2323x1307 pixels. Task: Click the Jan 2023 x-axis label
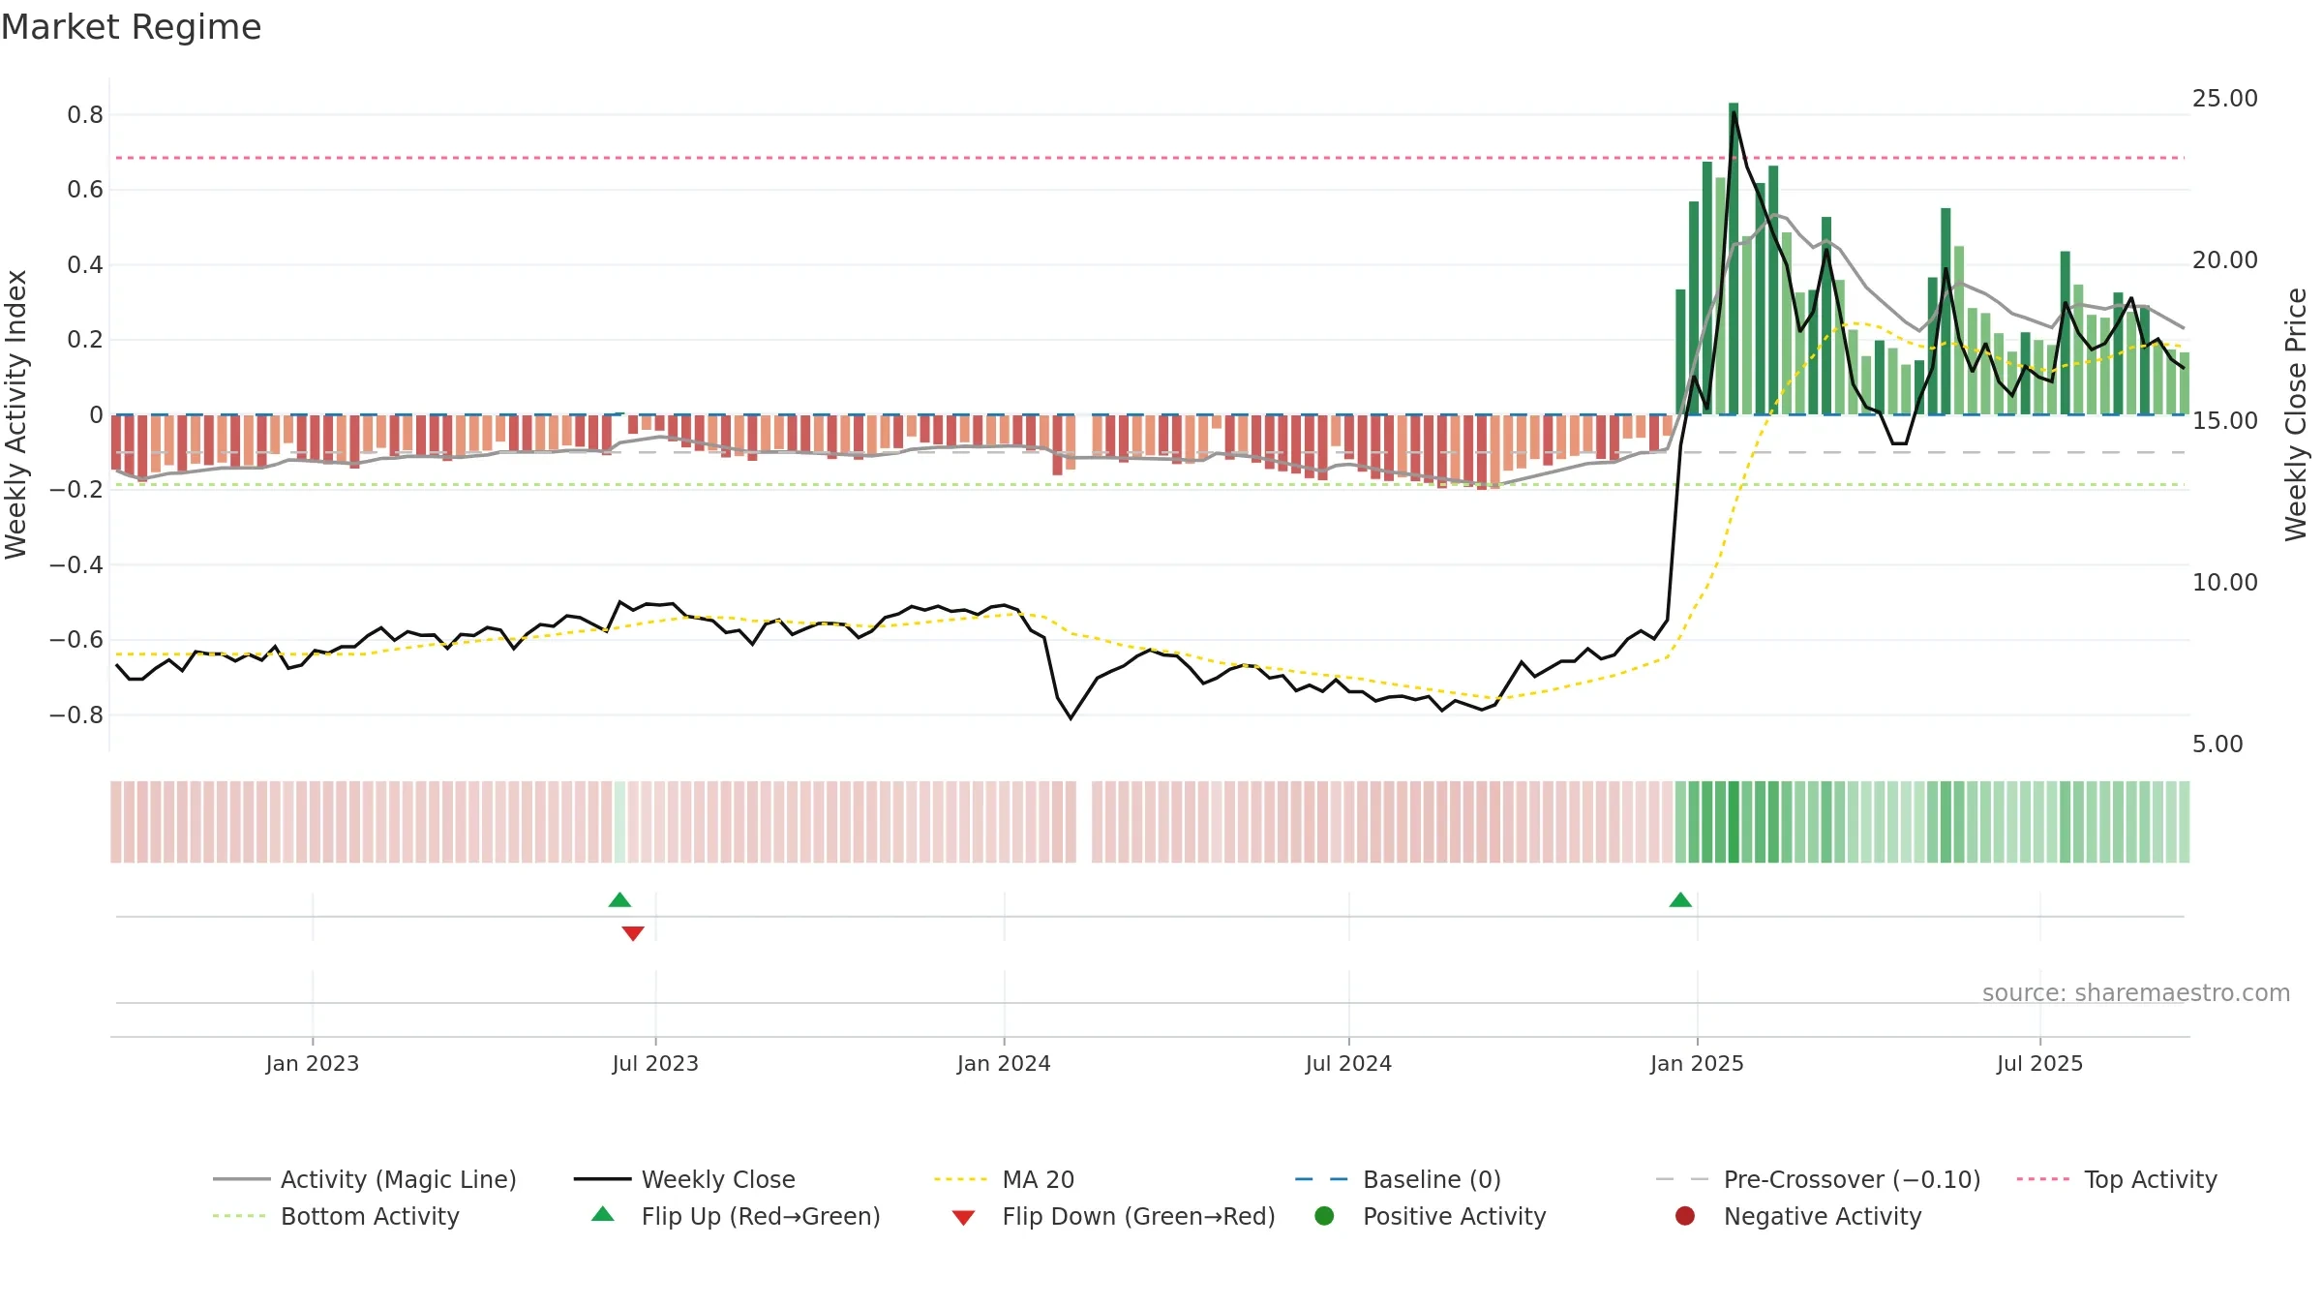coord(313,1063)
